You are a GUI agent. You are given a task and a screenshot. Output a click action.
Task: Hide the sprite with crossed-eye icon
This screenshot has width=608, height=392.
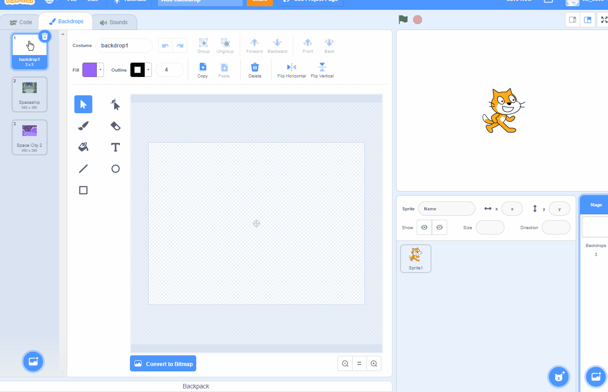(440, 227)
